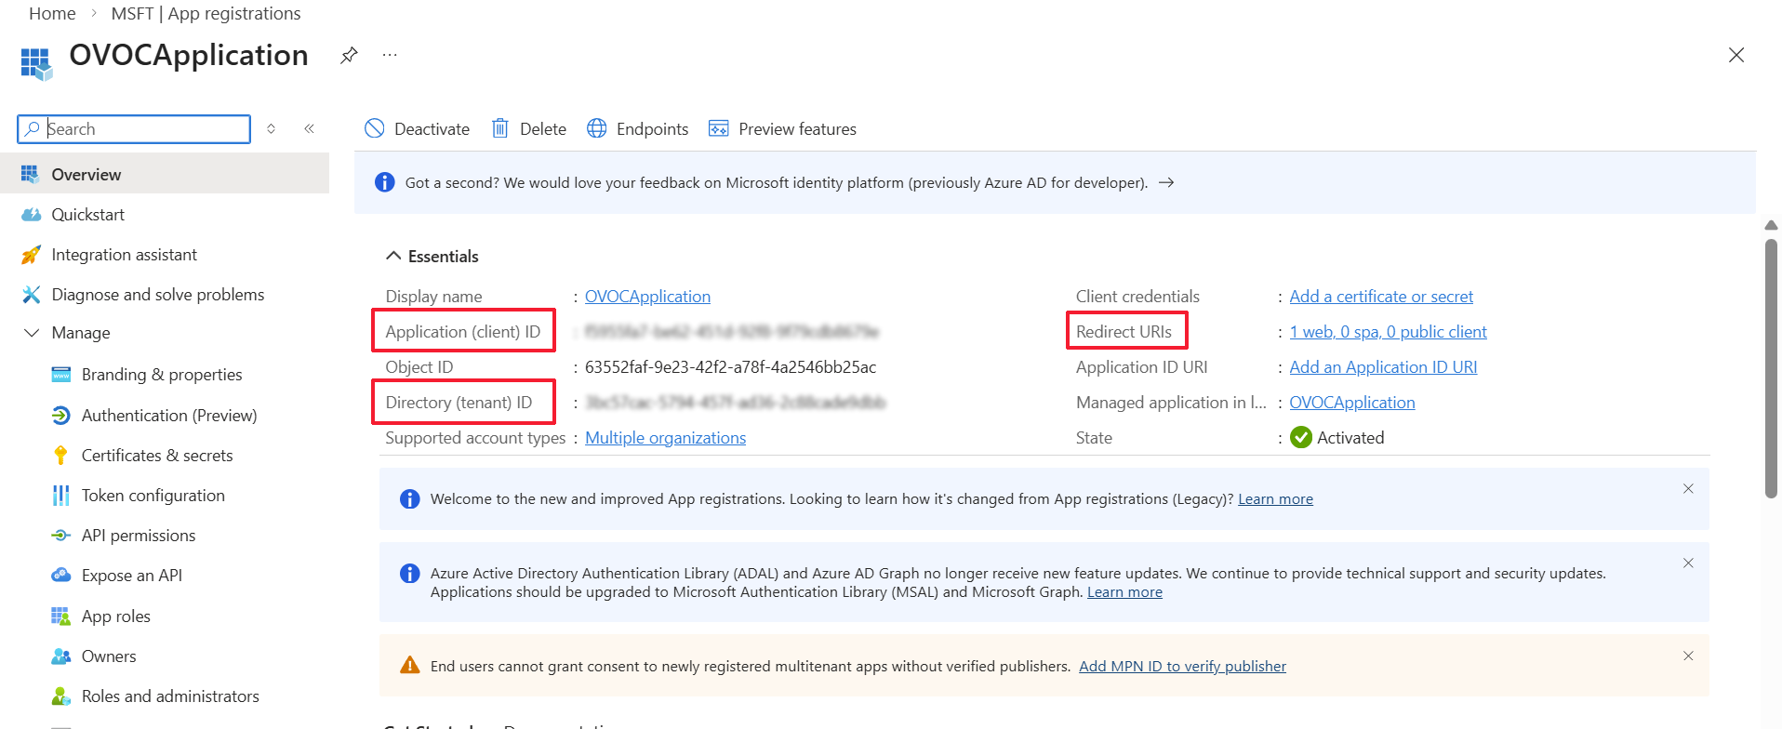Collapse the sidebar menu with double chevron
The height and width of the screenshot is (729, 1782).
(x=309, y=128)
